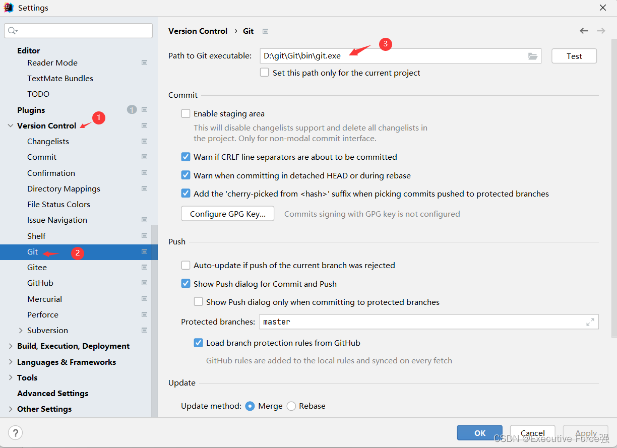Enable 'Set this path only for the current project'

[265, 73]
